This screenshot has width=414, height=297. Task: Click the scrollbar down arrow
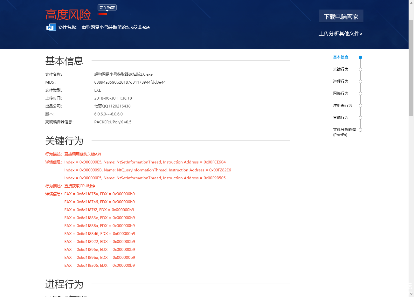tap(411, 294)
